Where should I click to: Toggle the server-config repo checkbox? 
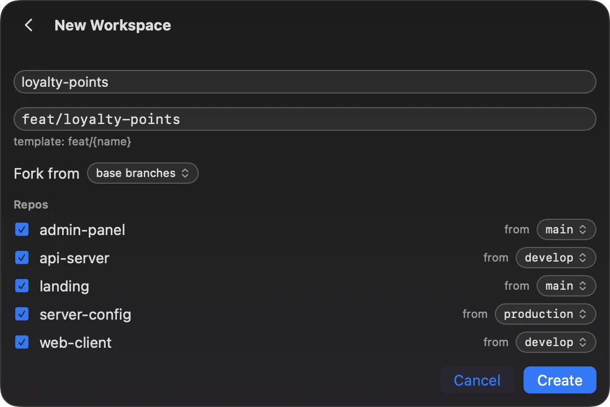point(22,314)
